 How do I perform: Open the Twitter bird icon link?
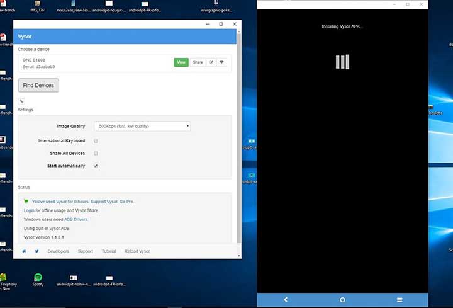tap(36, 251)
